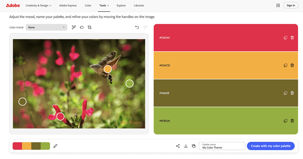Screen dimensions: 303x159
Task: Click the orange swatch in bottom palette strip
Action: [x=27, y=146]
